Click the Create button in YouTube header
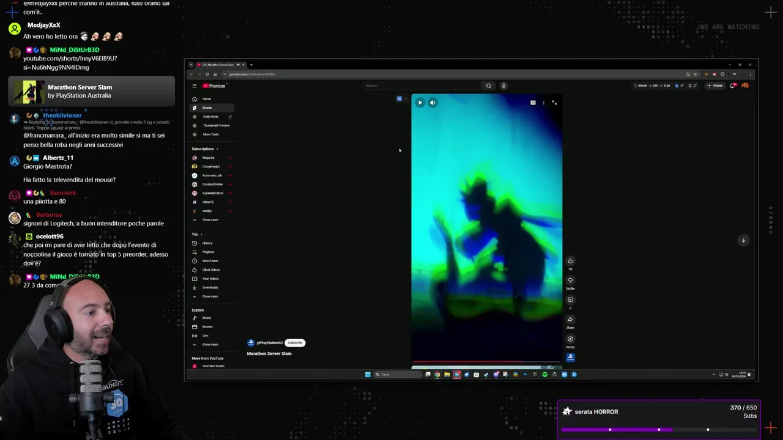The image size is (783, 440). (x=715, y=86)
